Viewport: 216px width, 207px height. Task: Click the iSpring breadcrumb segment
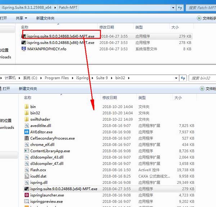[x=82, y=78]
